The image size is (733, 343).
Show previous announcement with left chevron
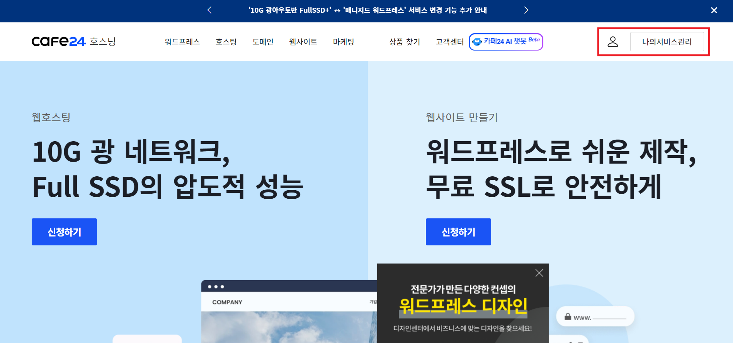coord(209,10)
